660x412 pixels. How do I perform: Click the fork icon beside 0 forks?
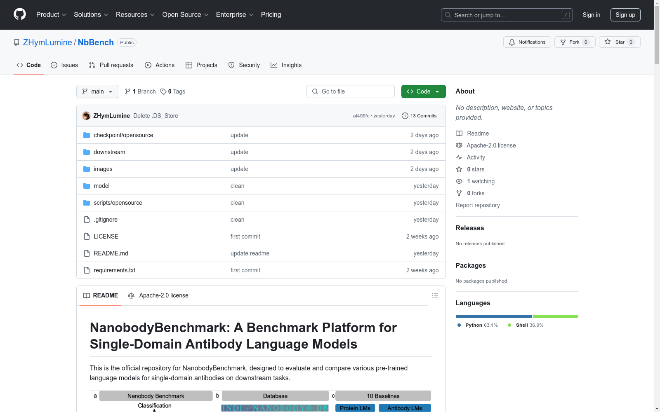459,193
